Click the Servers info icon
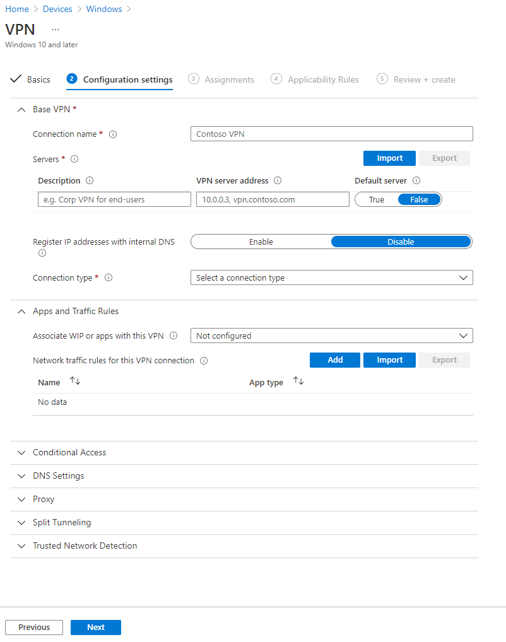Image resolution: width=506 pixels, height=642 pixels. [x=75, y=159]
